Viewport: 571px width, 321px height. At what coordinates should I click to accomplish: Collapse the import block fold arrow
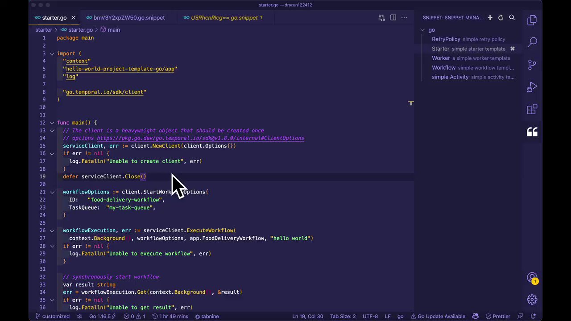52,53
